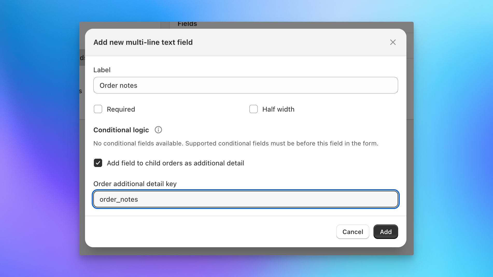Click the 'Fields' header behind the dialog
Image resolution: width=493 pixels, height=277 pixels.
tap(187, 24)
